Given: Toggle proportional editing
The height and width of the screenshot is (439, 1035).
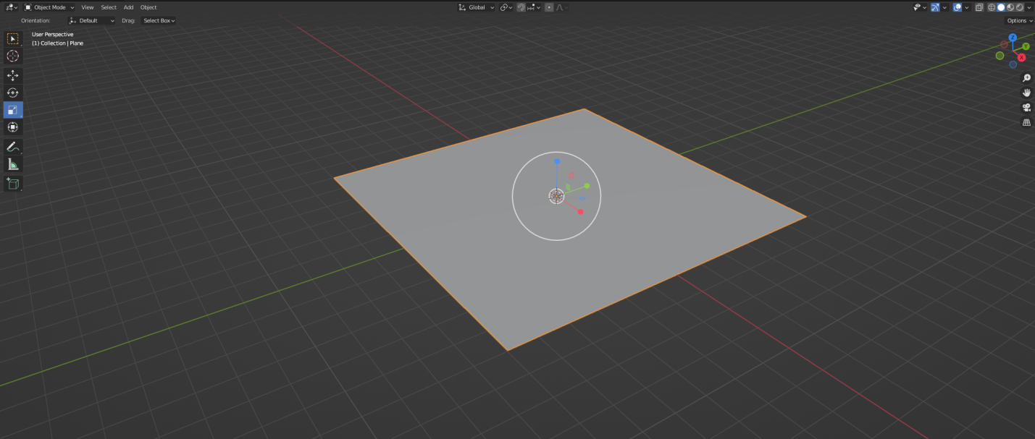Looking at the screenshot, I should 549,7.
